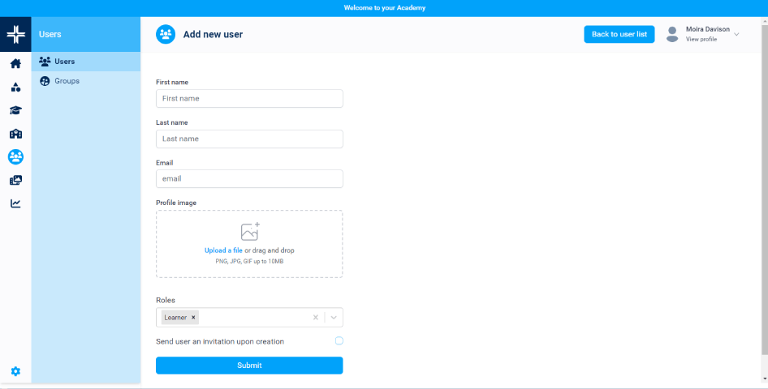Screen dimensions: 768x389
Task: Clear all roles with the X button
Action: point(316,318)
